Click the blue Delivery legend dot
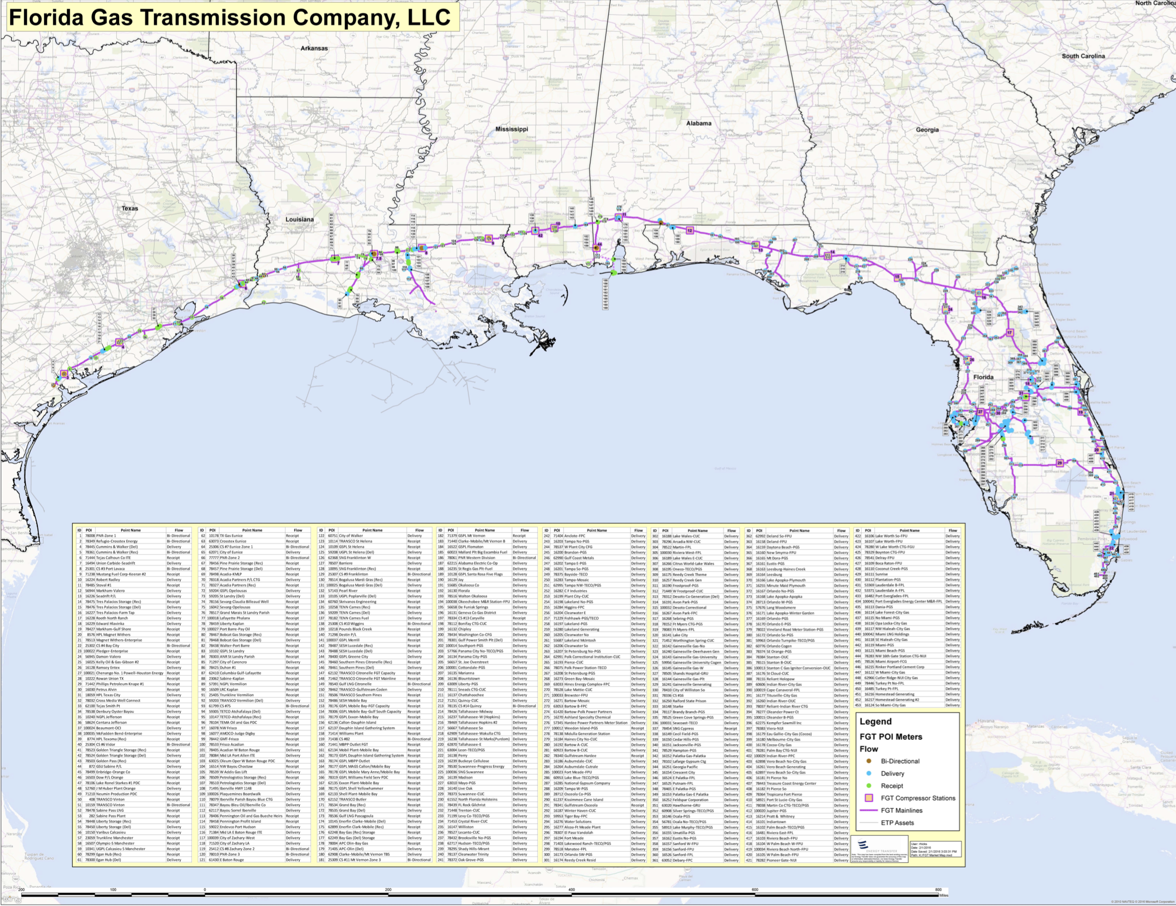 [868, 773]
